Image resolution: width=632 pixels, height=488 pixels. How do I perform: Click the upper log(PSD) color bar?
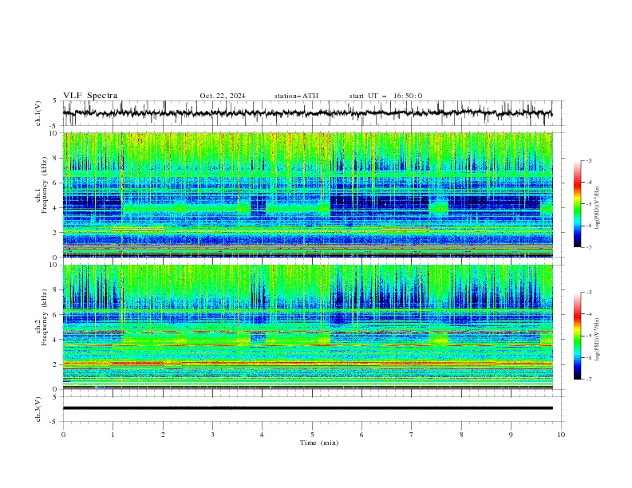click(x=578, y=204)
